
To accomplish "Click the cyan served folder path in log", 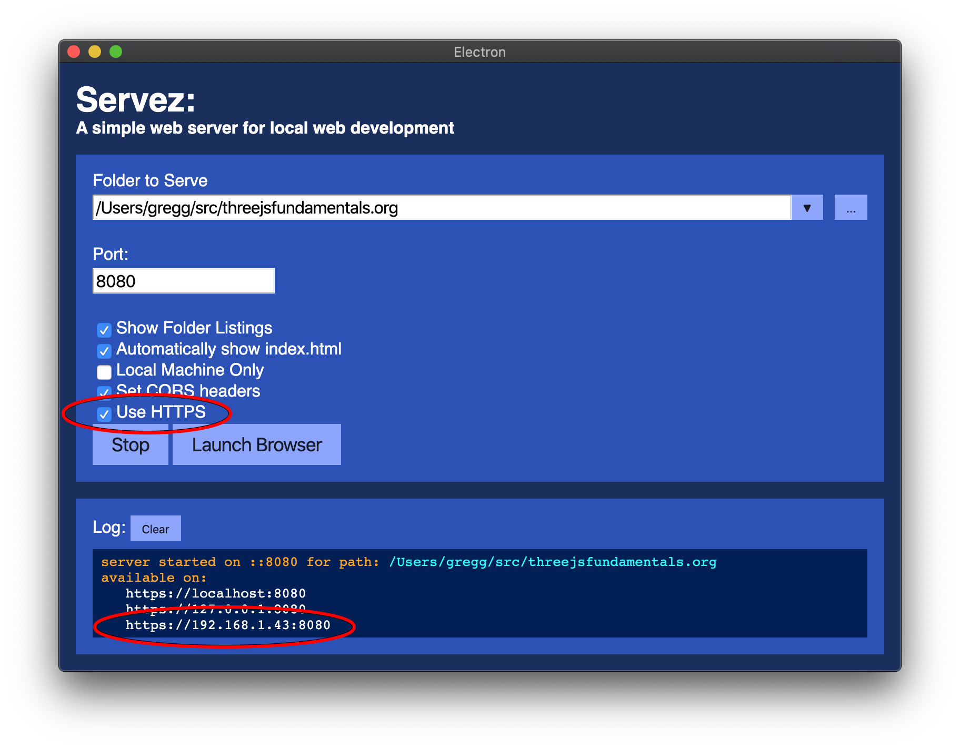I will 553,562.
